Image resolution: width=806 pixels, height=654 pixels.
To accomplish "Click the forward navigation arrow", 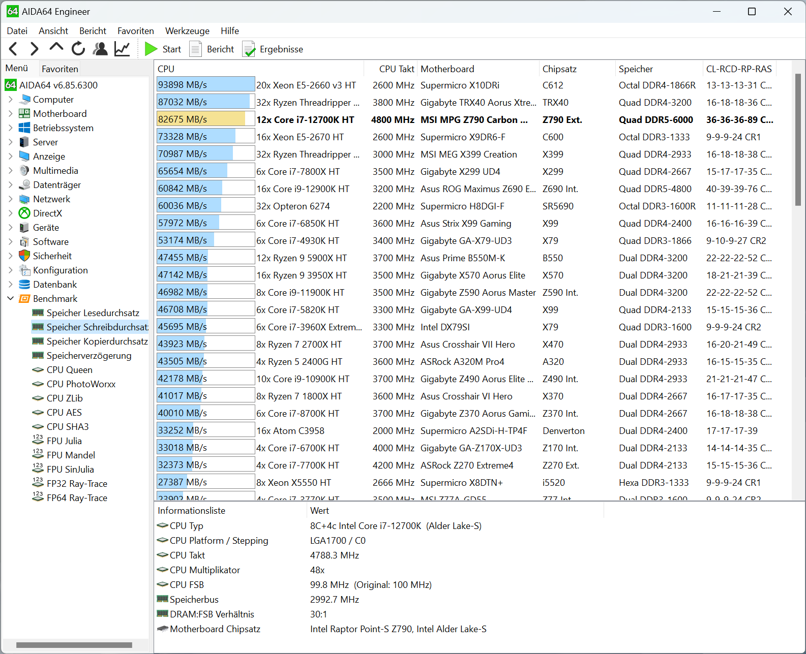I will click(x=34, y=49).
